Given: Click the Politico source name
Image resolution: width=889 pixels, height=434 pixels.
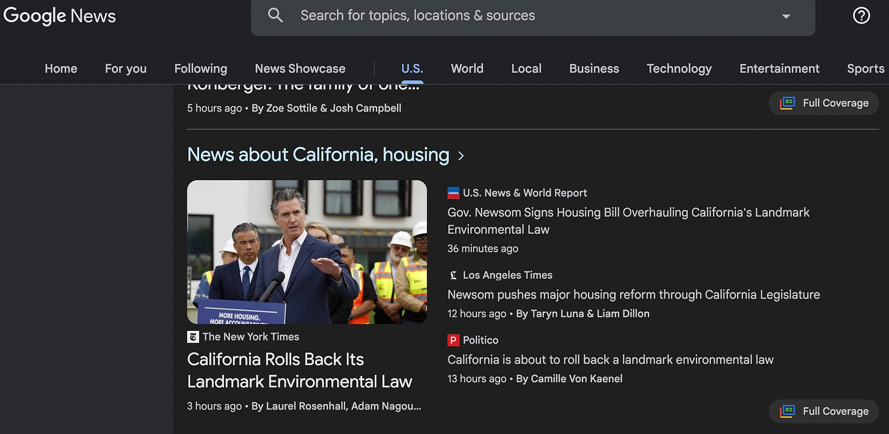Looking at the screenshot, I should [481, 340].
